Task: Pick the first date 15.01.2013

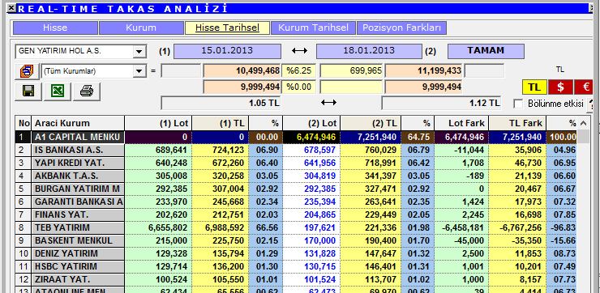Action: click(x=227, y=51)
